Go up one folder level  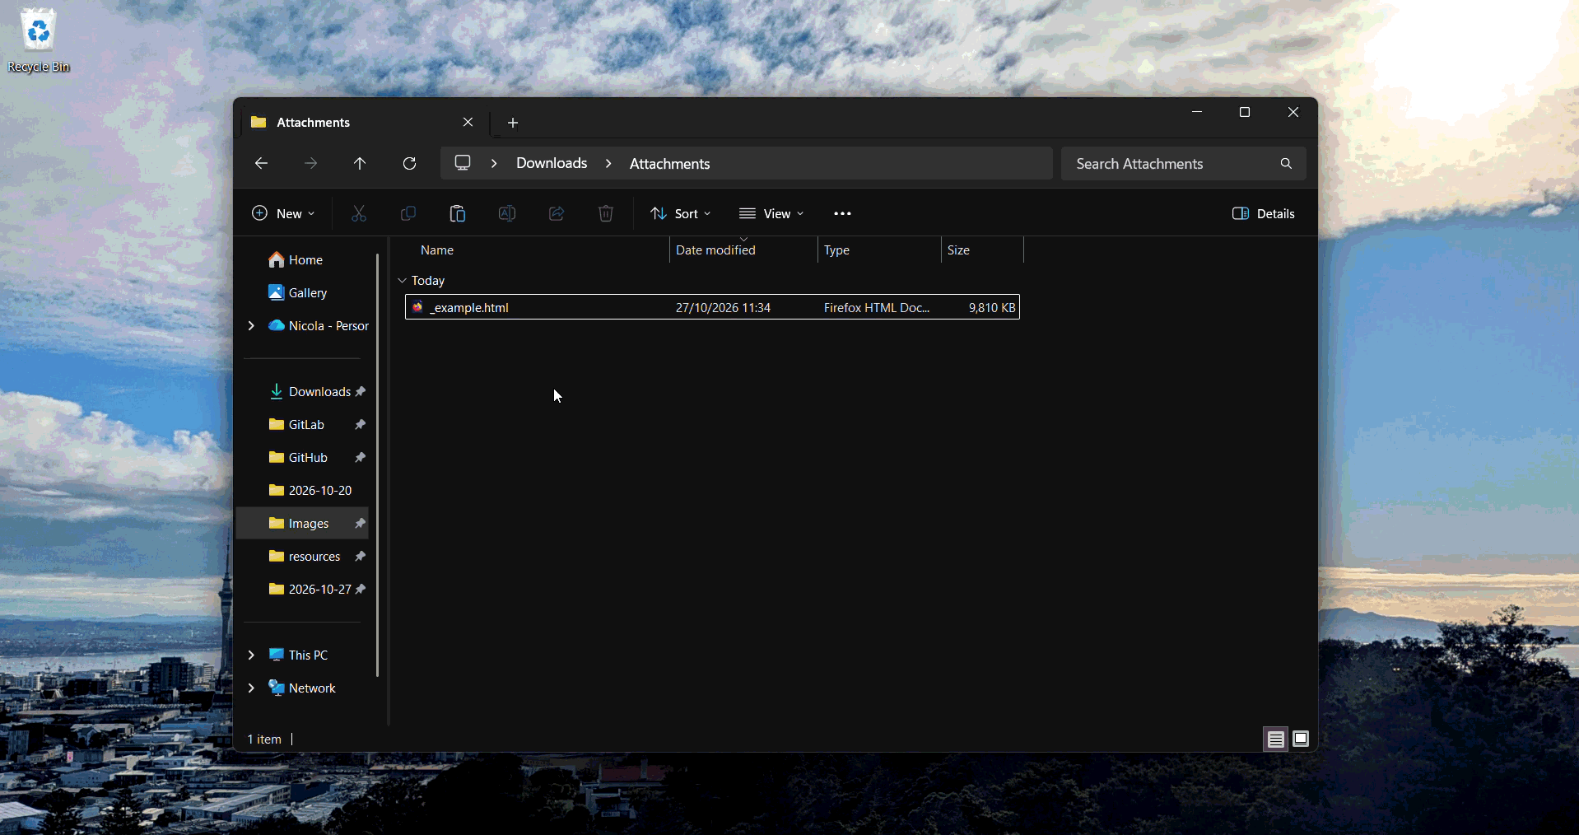360,163
